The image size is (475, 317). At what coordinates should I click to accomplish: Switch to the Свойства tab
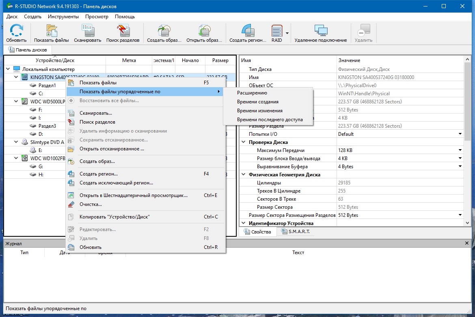257,232
